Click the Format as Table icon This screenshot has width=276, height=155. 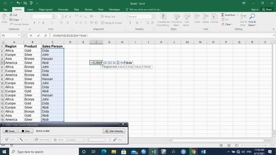click(176, 17)
